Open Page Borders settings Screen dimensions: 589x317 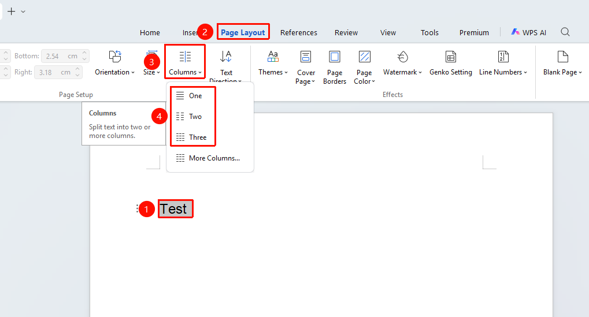pos(334,68)
